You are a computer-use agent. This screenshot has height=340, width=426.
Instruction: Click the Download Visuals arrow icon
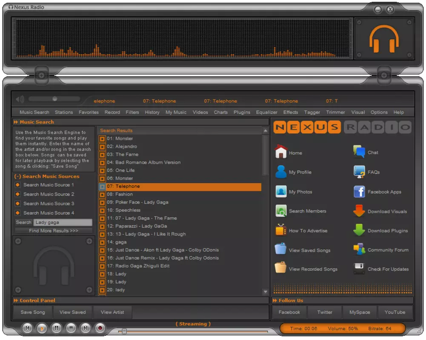coord(359,211)
